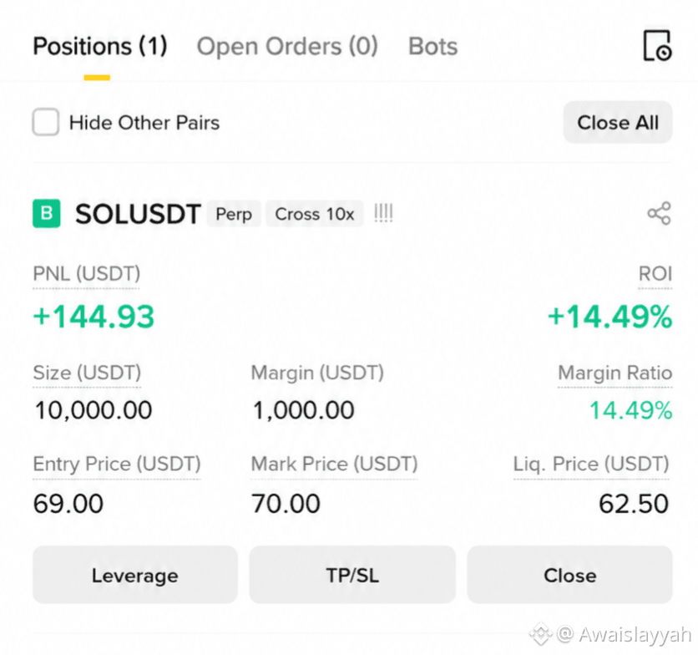Open the Cross 10x margin mode tag

coord(314,214)
